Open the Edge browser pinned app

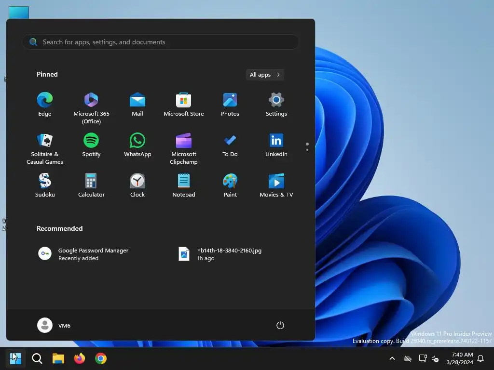[45, 105]
